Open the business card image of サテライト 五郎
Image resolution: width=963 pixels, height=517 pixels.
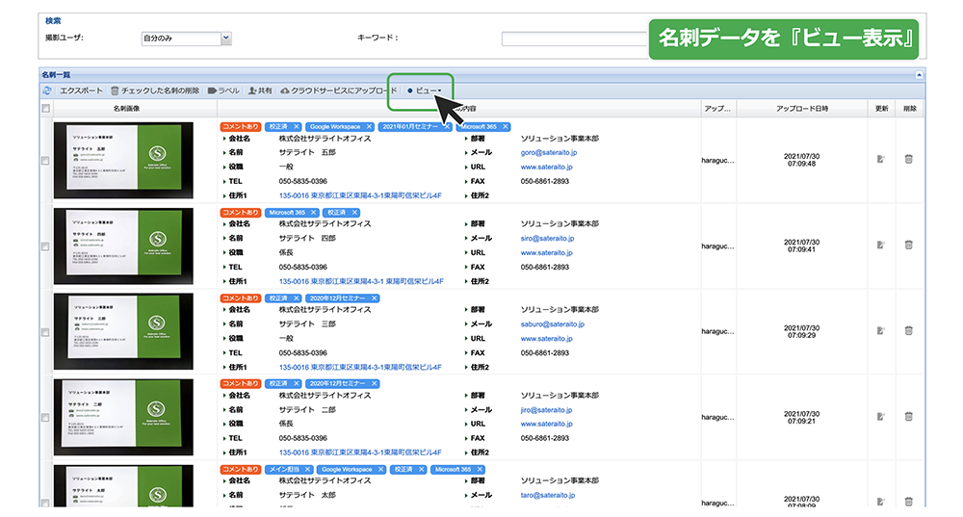click(x=123, y=160)
